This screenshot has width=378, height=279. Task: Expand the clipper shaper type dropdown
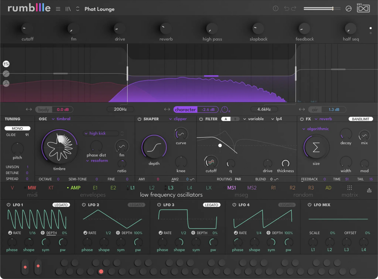tap(178, 119)
